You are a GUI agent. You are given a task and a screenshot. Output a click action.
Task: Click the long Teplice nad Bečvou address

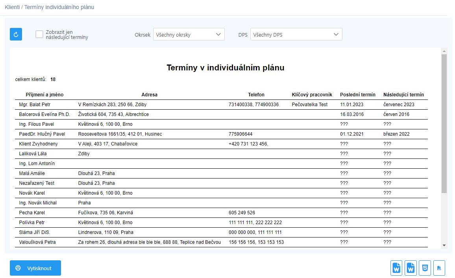[150, 242]
